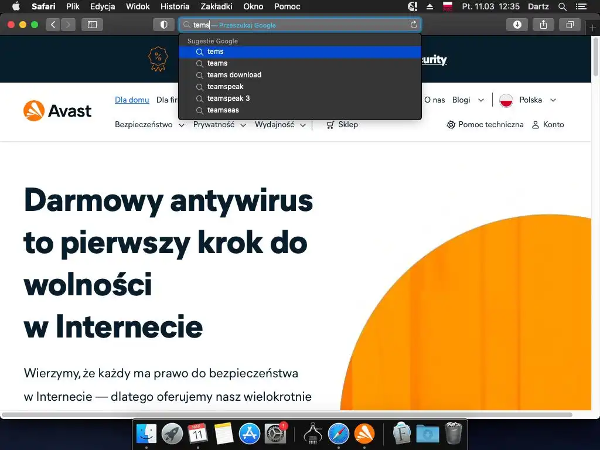Click the vertical scrollbar thumb on the right
The image size is (600, 450).
pyautogui.click(x=596, y=57)
